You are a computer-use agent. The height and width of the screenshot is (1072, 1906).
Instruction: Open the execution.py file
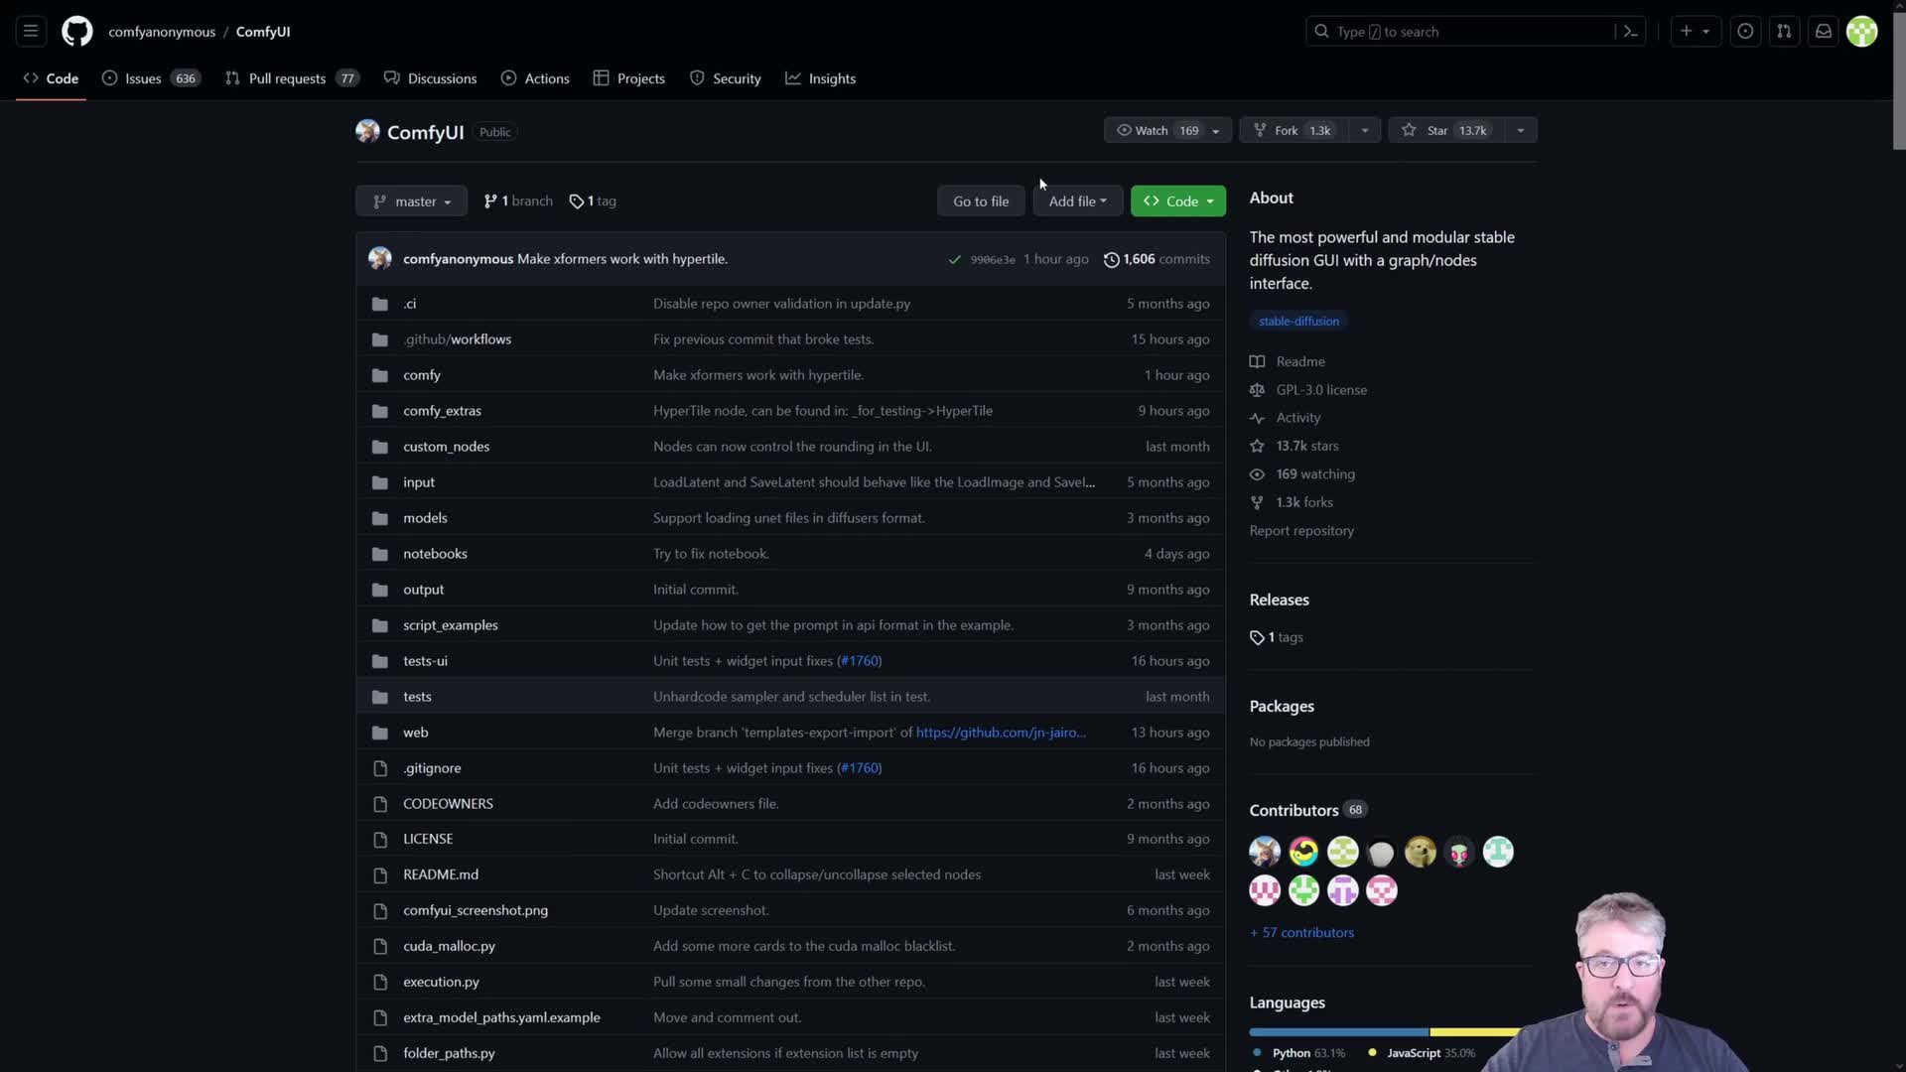pyautogui.click(x=441, y=982)
